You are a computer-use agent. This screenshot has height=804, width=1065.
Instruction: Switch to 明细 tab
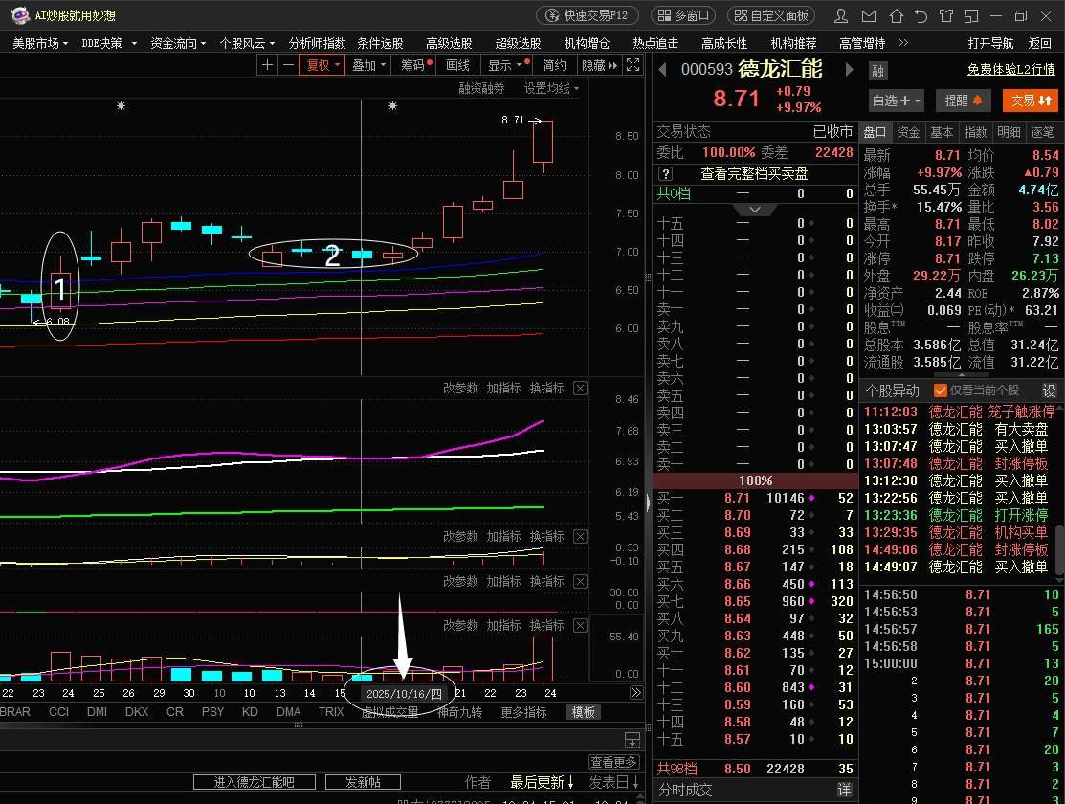pyautogui.click(x=1009, y=132)
